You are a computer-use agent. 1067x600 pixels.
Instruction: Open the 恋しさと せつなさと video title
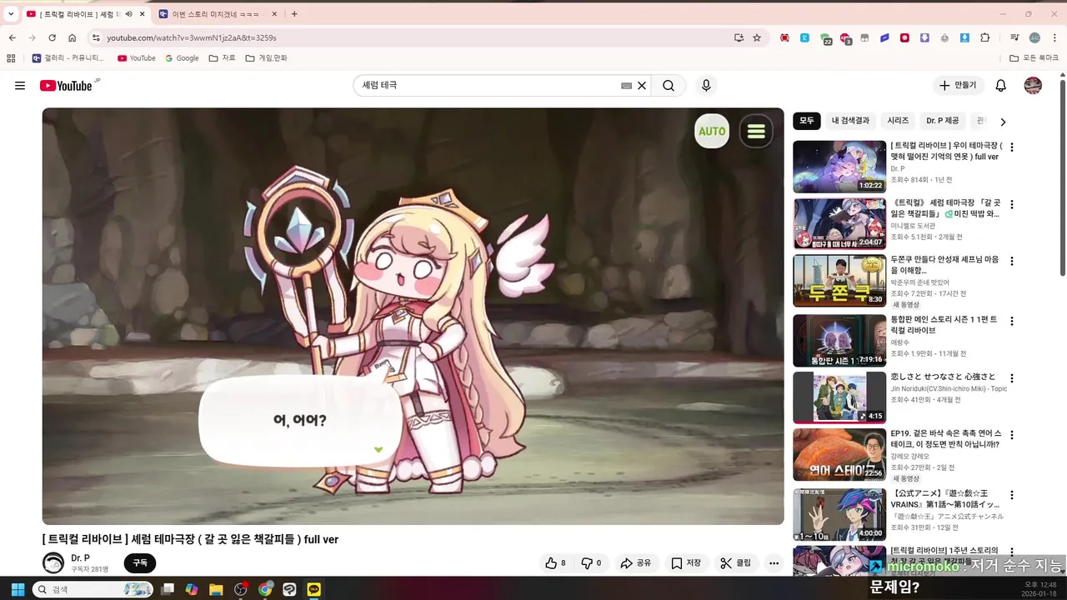[944, 377]
